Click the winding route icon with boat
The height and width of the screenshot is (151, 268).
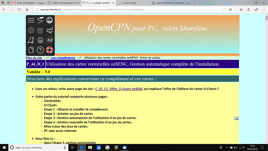[40, 20]
